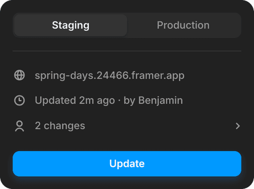
Task: Click the clock icon next to Updated
Action: (19, 100)
